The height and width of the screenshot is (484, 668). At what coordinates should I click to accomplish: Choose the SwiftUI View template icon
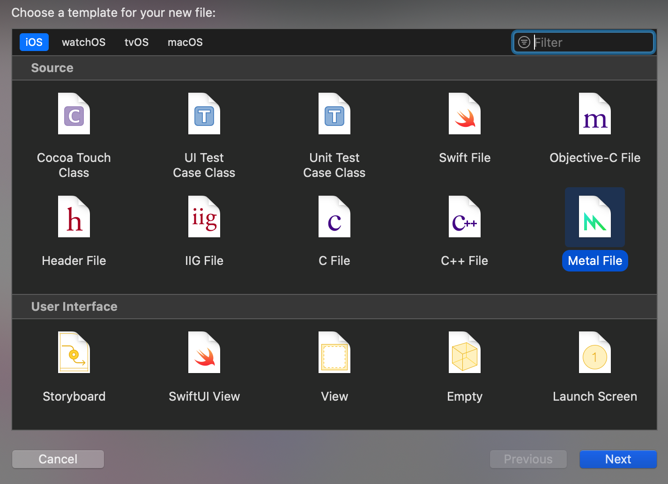click(x=204, y=352)
